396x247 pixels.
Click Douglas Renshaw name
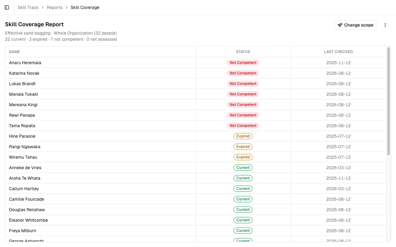click(x=27, y=210)
